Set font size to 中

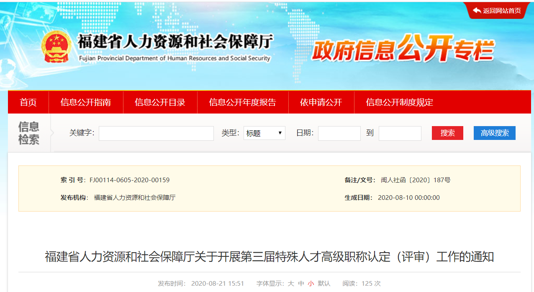tap(300, 283)
